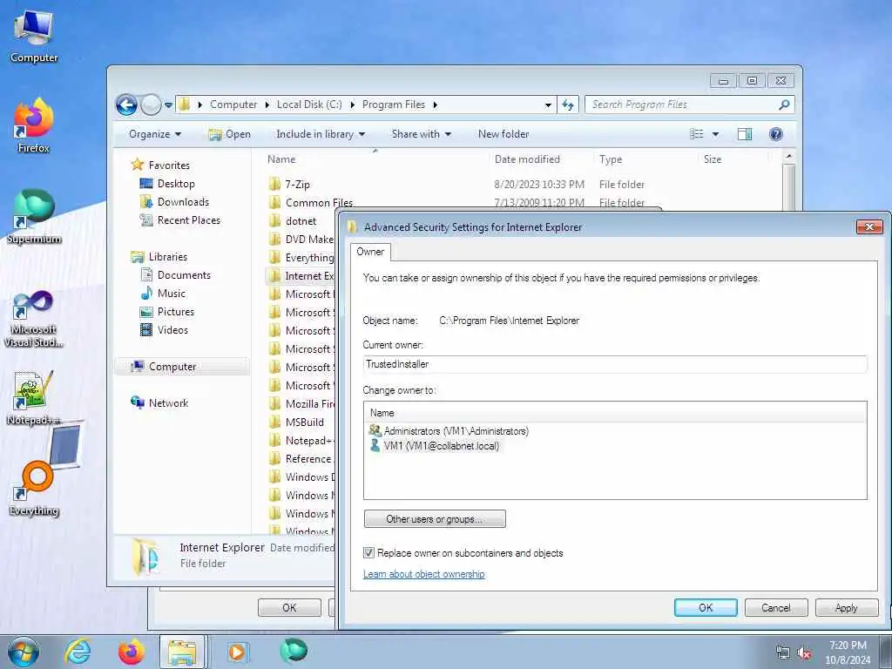Click the Refresh button next to address bar
The width and height of the screenshot is (892, 669).
(568, 105)
